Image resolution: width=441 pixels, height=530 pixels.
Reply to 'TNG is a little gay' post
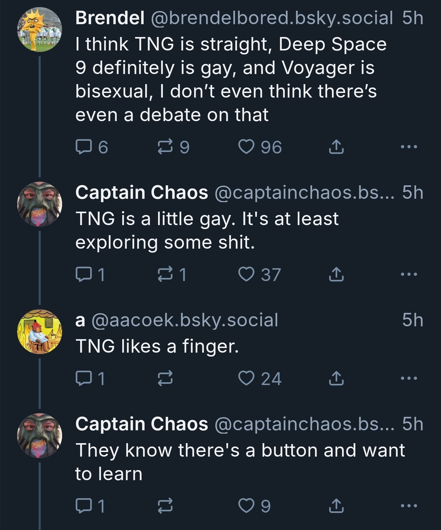[x=84, y=274]
